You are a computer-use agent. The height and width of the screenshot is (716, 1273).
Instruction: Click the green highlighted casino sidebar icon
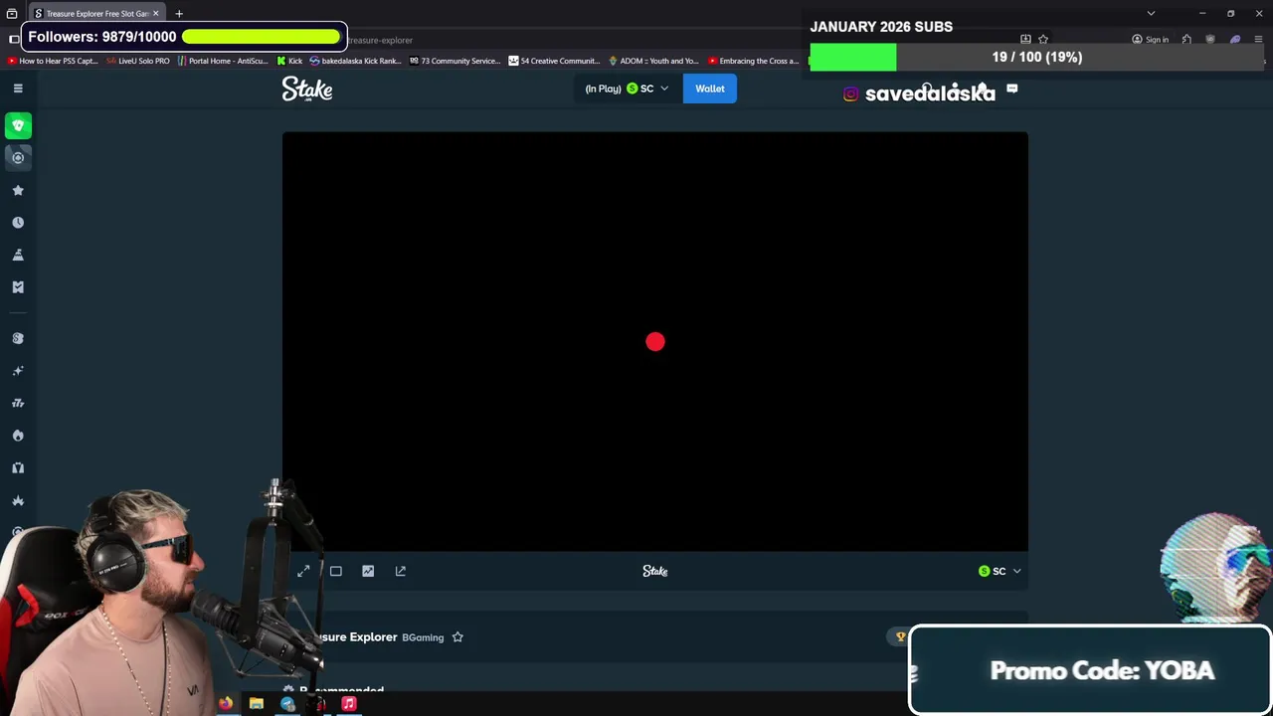[18, 125]
